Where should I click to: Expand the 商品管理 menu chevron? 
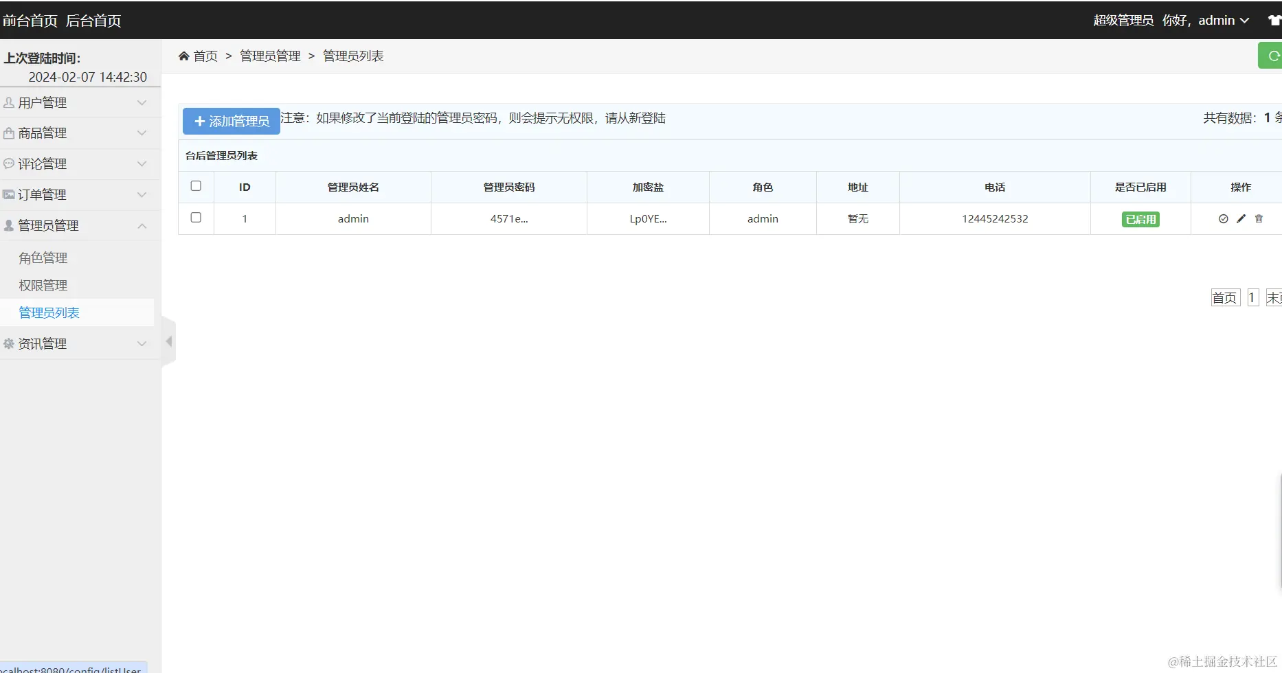click(x=142, y=133)
